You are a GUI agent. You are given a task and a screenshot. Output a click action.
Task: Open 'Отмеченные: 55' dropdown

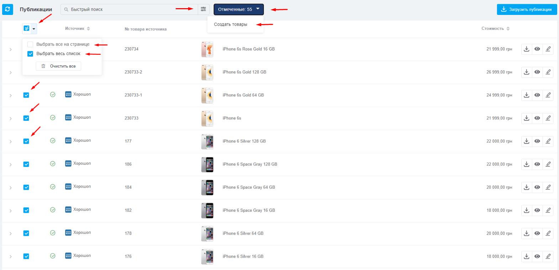point(239,9)
